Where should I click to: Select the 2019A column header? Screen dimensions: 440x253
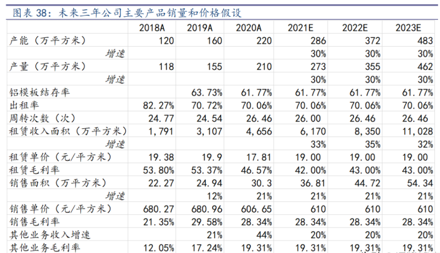click(x=200, y=28)
